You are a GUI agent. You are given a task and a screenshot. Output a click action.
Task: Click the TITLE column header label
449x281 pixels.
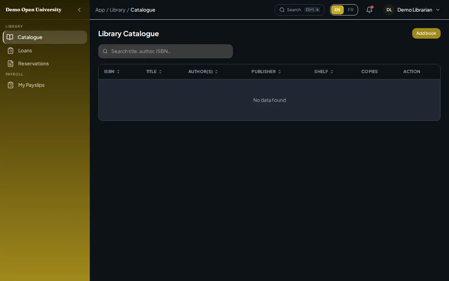pyautogui.click(x=151, y=72)
